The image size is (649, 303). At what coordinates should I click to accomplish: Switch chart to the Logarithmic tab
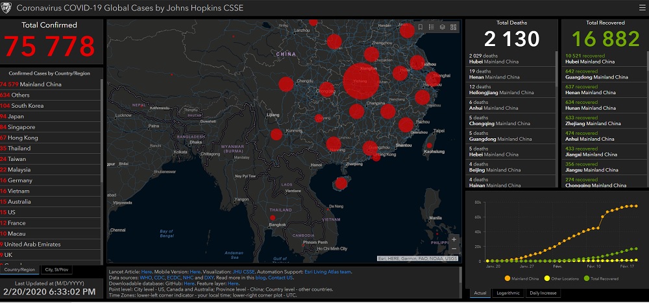click(x=508, y=293)
